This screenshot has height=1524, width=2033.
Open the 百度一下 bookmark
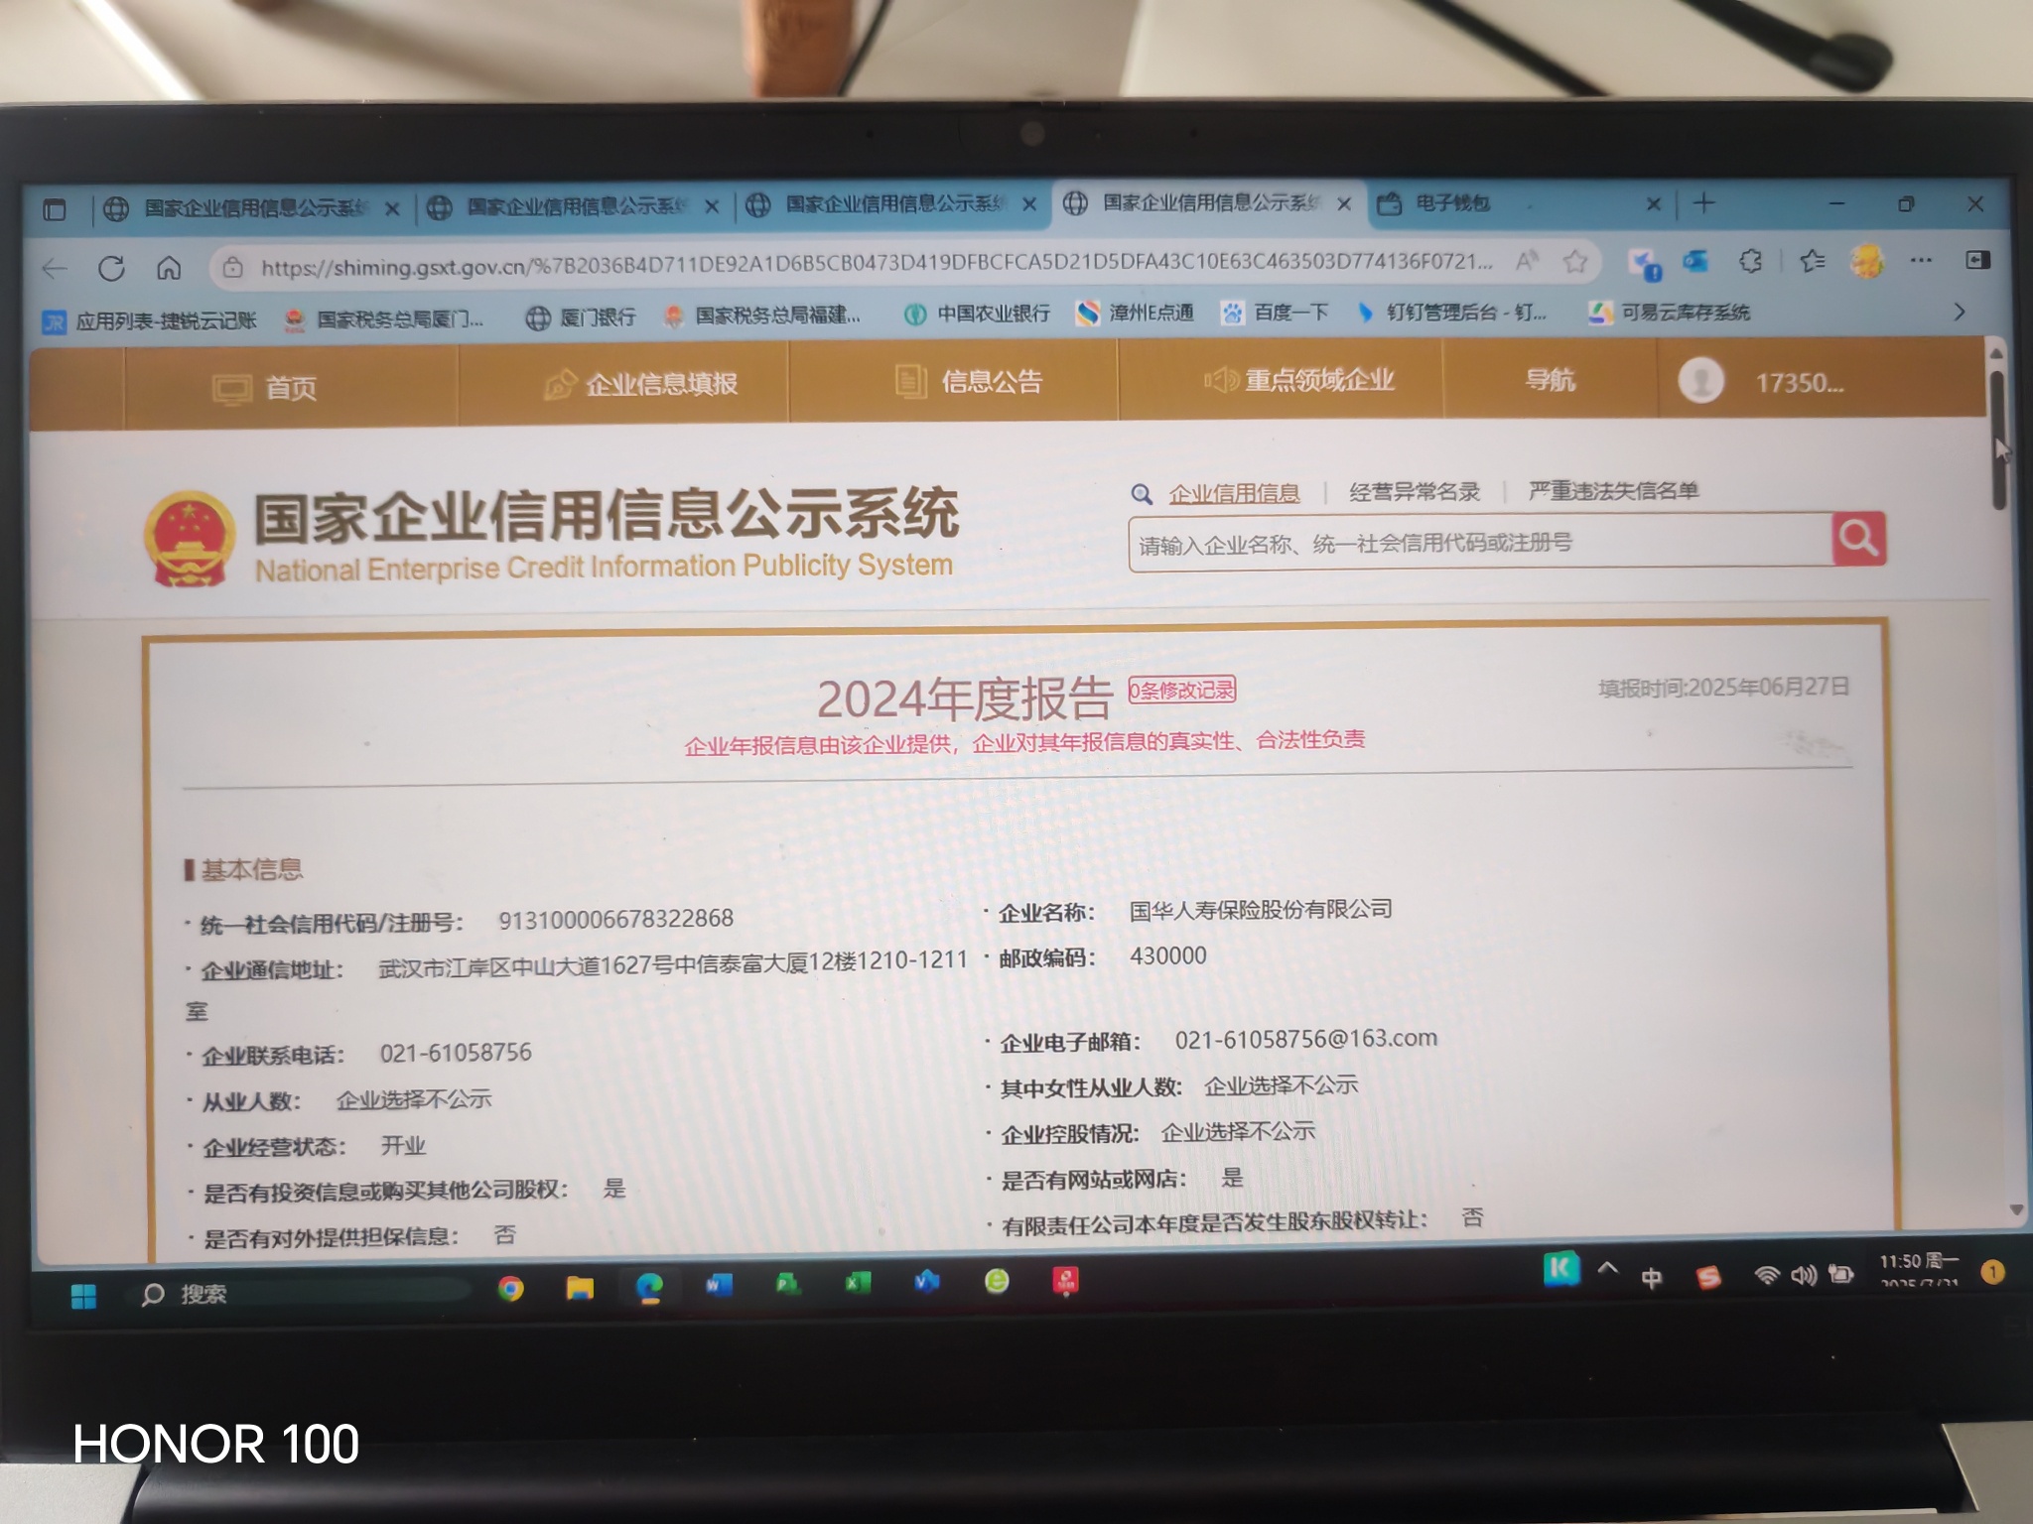[x=1276, y=313]
